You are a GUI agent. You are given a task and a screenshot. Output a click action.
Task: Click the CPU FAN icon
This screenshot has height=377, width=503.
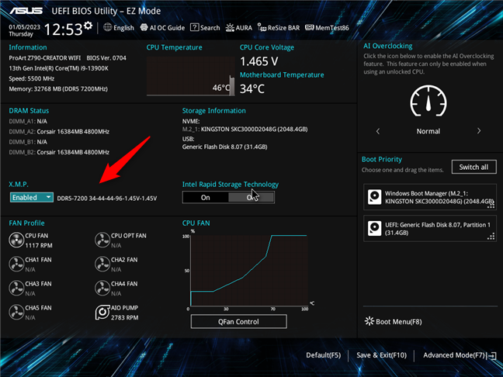click(x=16, y=240)
